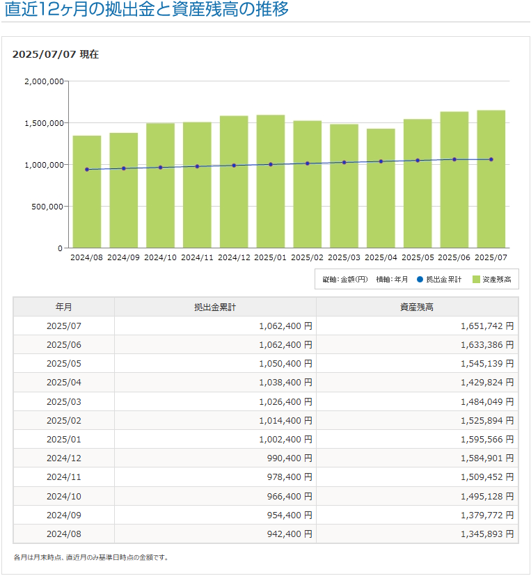
Task: Click the value 1,525,894 円
Action: [487, 420]
